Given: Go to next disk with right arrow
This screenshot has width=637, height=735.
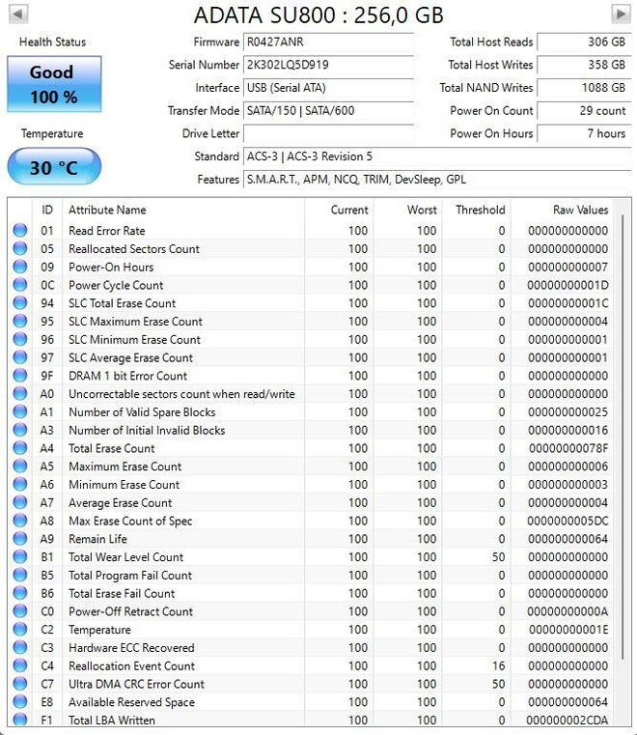Looking at the screenshot, I should (621, 14).
